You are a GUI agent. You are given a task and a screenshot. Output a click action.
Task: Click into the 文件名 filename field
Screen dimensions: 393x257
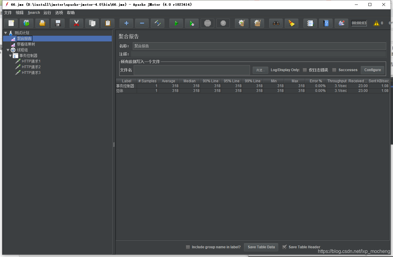coord(192,70)
